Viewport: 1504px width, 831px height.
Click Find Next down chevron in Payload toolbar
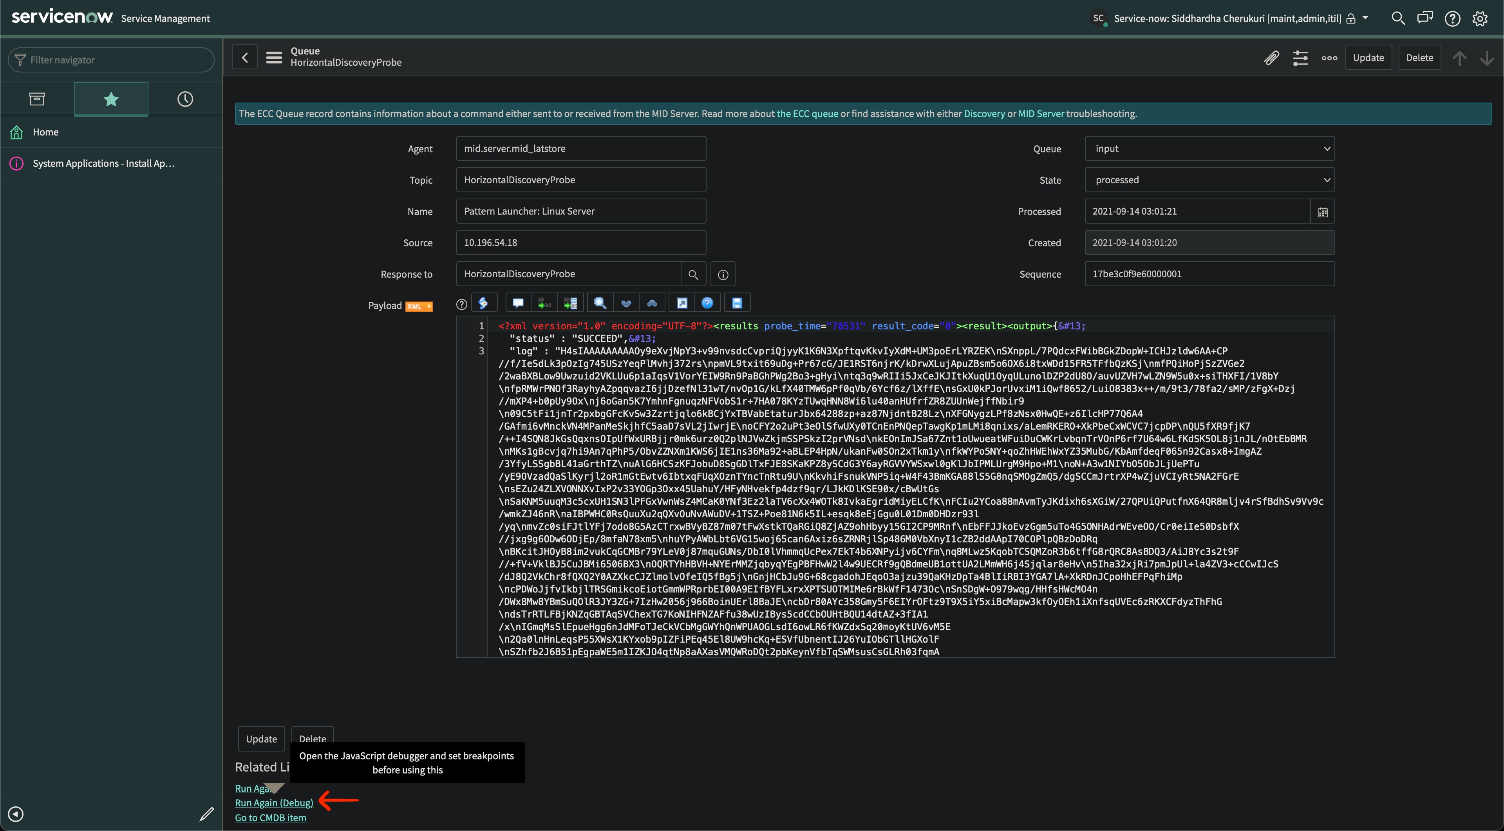point(626,303)
